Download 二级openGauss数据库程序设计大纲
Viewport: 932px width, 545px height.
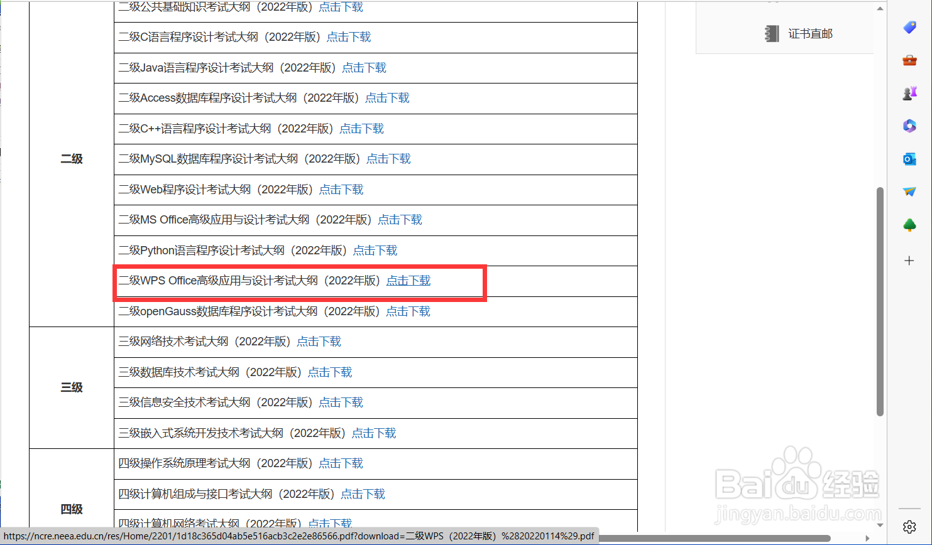click(x=408, y=311)
